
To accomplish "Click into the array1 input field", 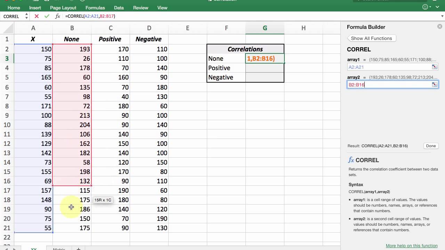I will tap(393, 67).
